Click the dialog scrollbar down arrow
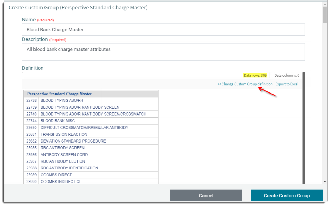The height and width of the screenshot is (206, 328). [x=325, y=182]
